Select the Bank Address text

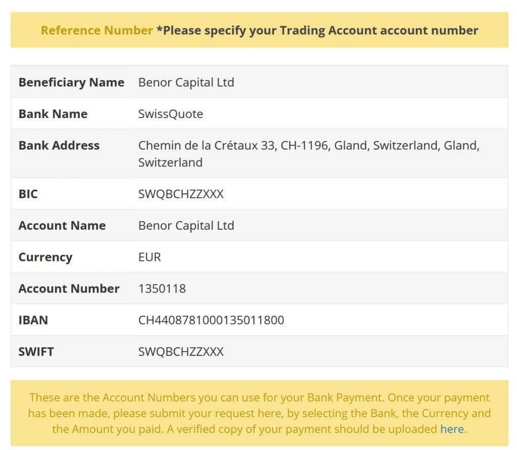(308, 154)
